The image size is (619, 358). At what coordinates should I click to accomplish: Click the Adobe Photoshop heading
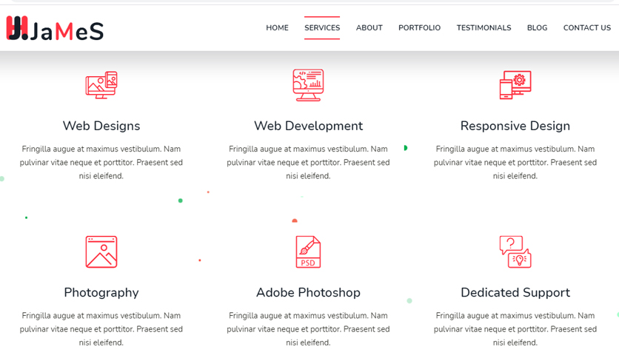tap(308, 293)
